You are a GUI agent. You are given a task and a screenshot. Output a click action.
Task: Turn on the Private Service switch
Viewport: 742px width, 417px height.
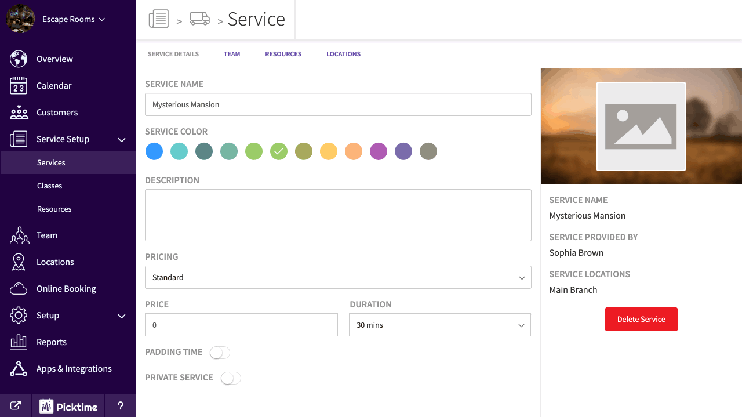(x=230, y=378)
